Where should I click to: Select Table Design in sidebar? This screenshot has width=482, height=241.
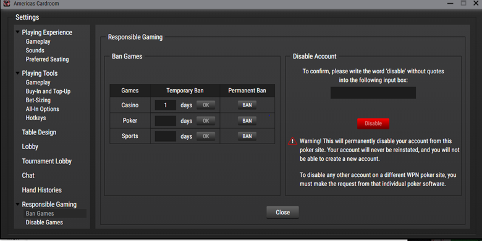[x=39, y=132]
